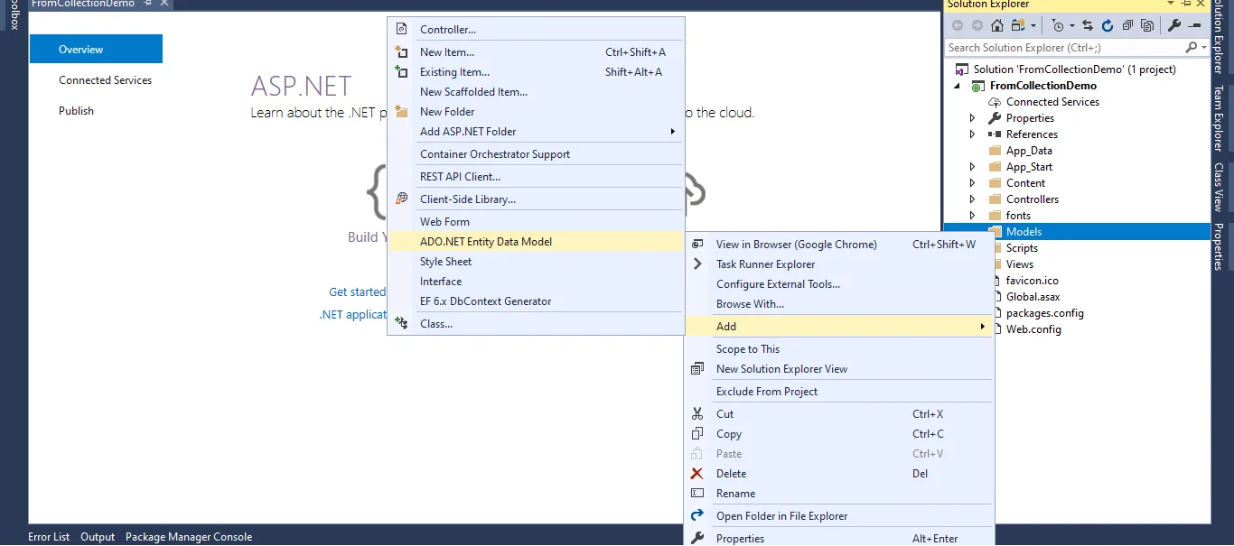
Task: Choose Class... menu entry
Action: point(536,324)
